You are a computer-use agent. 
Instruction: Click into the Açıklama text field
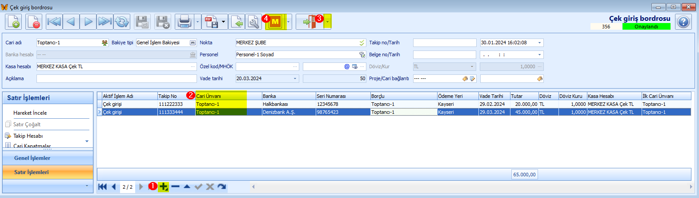coord(116,79)
